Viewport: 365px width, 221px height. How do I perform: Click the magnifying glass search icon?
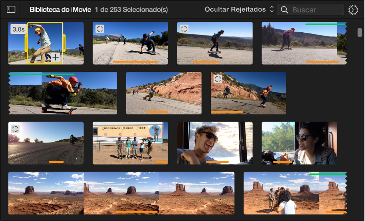(284, 10)
